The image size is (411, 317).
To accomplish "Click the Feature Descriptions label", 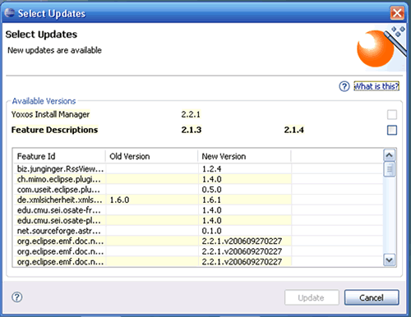I will 54,130.
